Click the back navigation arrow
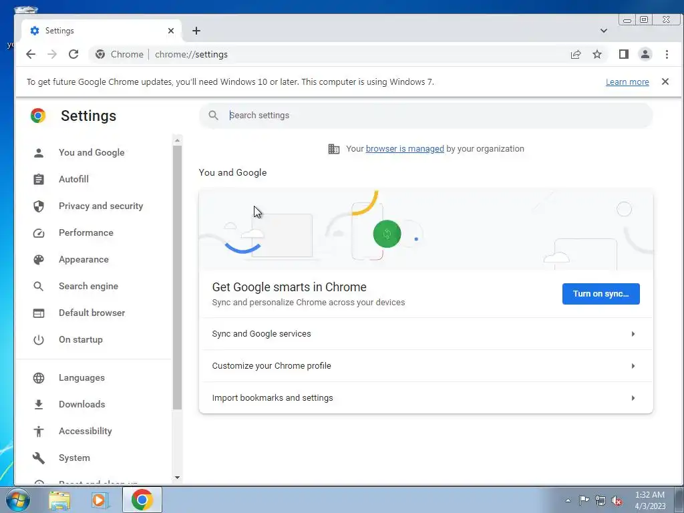684x513 pixels. coord(31,54)
